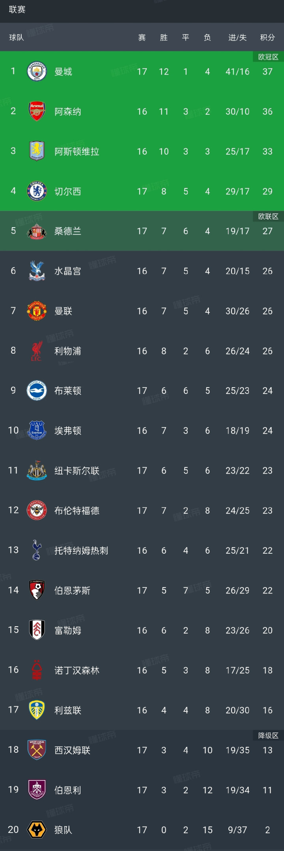Viewport: 284px width, 851px height.
Task: Click the Nottingham Forest tree logo
Action: [37, 670]
